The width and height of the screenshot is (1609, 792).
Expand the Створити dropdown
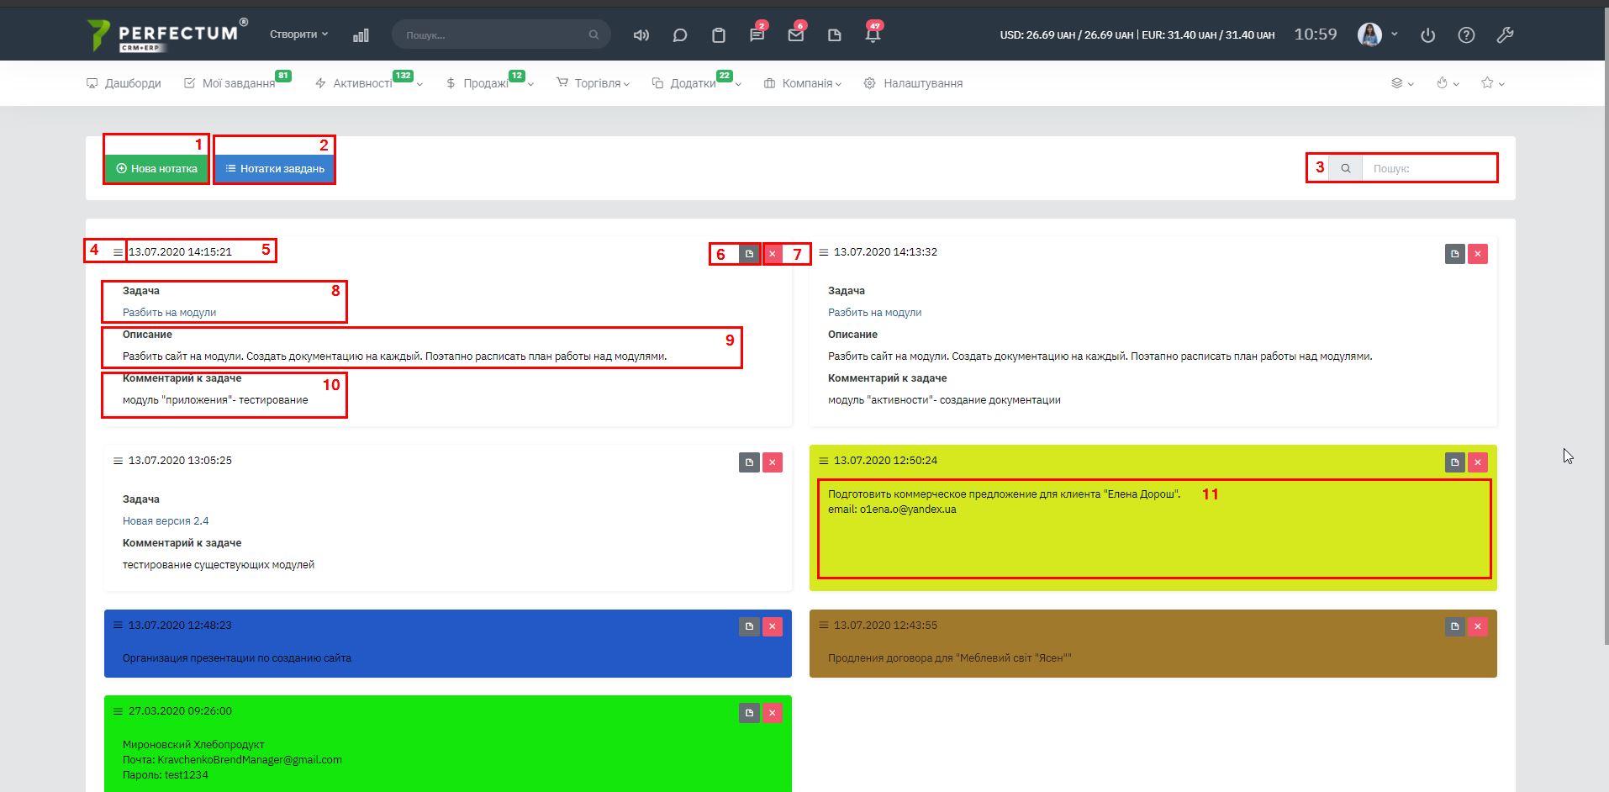(298, 34)
